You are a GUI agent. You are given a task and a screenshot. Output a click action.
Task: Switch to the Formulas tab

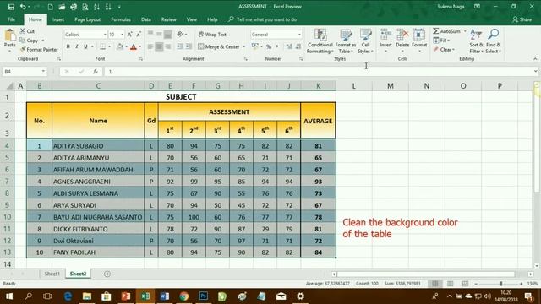[x=121, y=19]
